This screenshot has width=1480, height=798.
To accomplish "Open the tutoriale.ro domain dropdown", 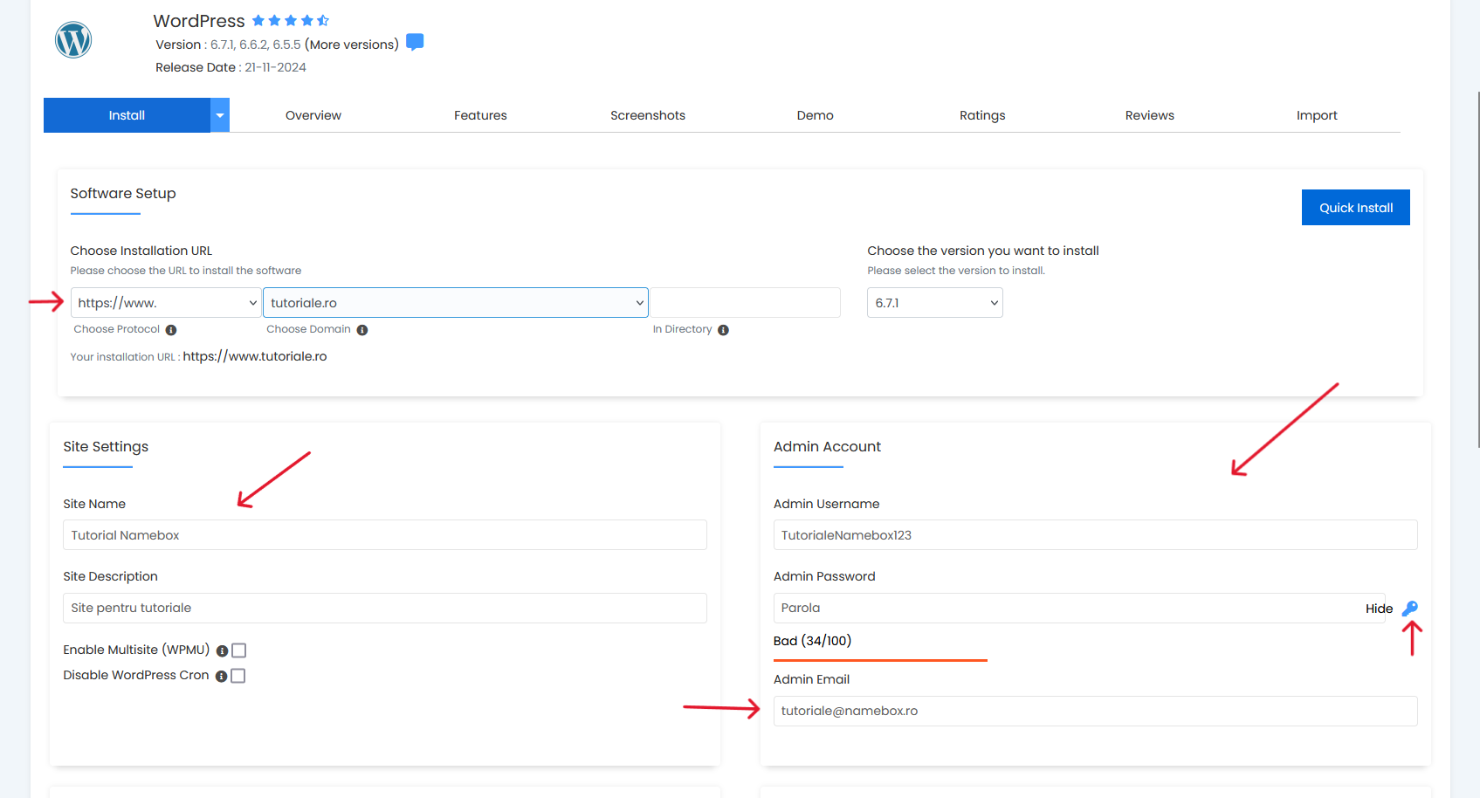I will 456,303.
